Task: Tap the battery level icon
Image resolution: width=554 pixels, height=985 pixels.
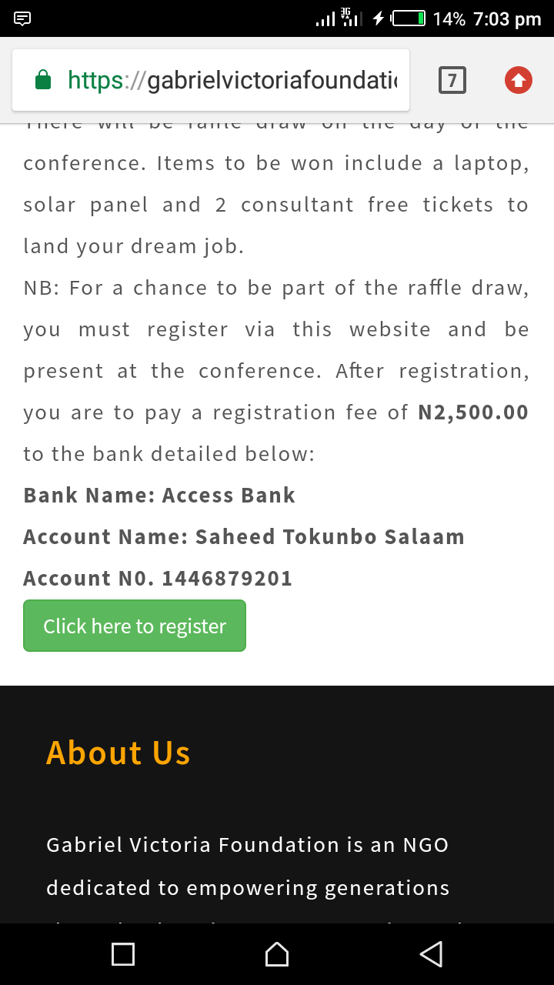Action: pos(409,18)
